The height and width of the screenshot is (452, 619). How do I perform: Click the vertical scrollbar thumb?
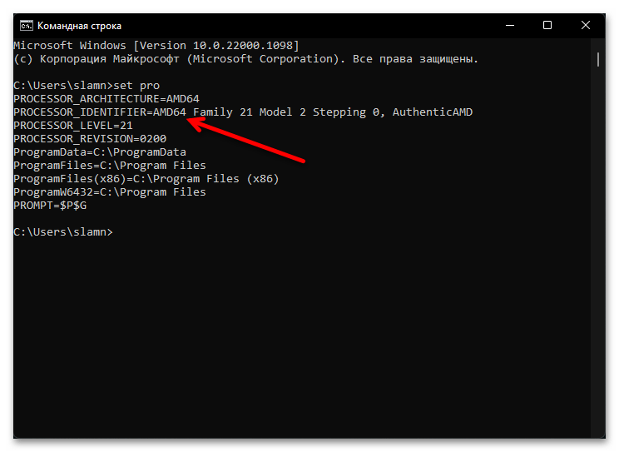point(598,59)
